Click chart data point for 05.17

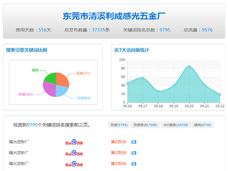(143, 78)
